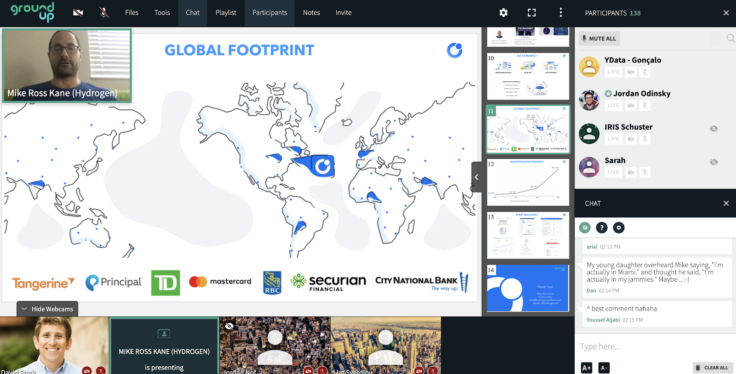
Task: Click David Stark's webcam tile
Action: coord(54,346)
